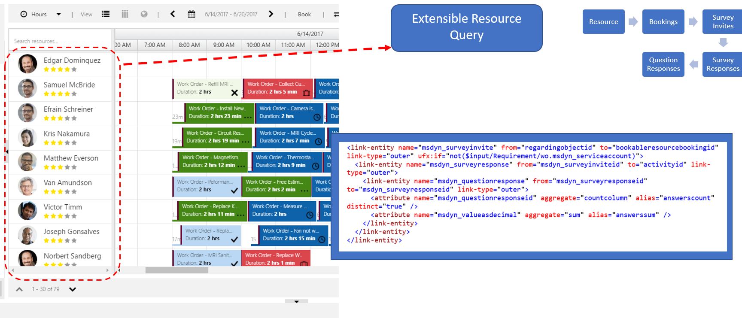Click Kris Nakamura's profile photo
Image resolution: width=742 pixels, height=318 pixels.
coord(27,138)
